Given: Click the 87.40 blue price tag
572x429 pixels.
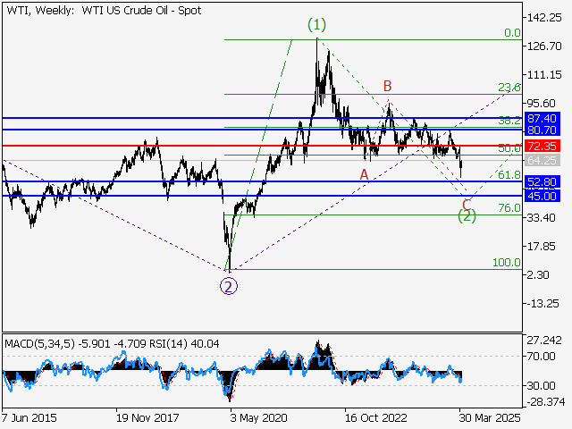Looking at the screenshot, I should (542, 118).
